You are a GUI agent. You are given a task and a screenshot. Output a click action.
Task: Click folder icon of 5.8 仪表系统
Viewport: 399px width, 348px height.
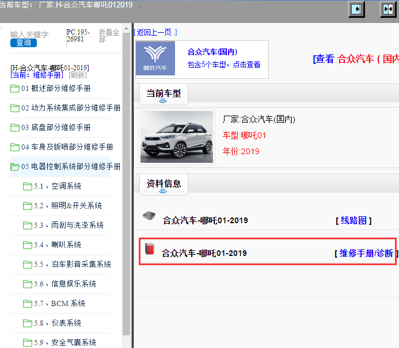click(27, 323)
